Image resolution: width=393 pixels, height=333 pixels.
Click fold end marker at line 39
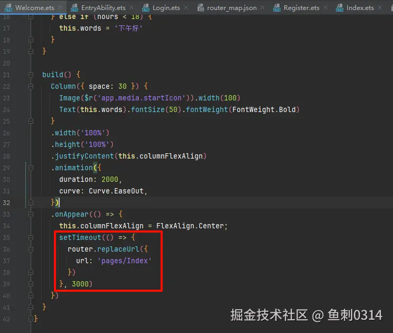[x=31, y=284]
